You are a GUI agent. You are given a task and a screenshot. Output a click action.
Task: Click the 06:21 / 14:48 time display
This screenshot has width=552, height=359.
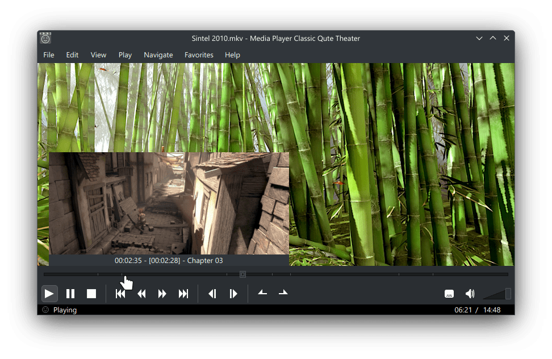[477, 310]
